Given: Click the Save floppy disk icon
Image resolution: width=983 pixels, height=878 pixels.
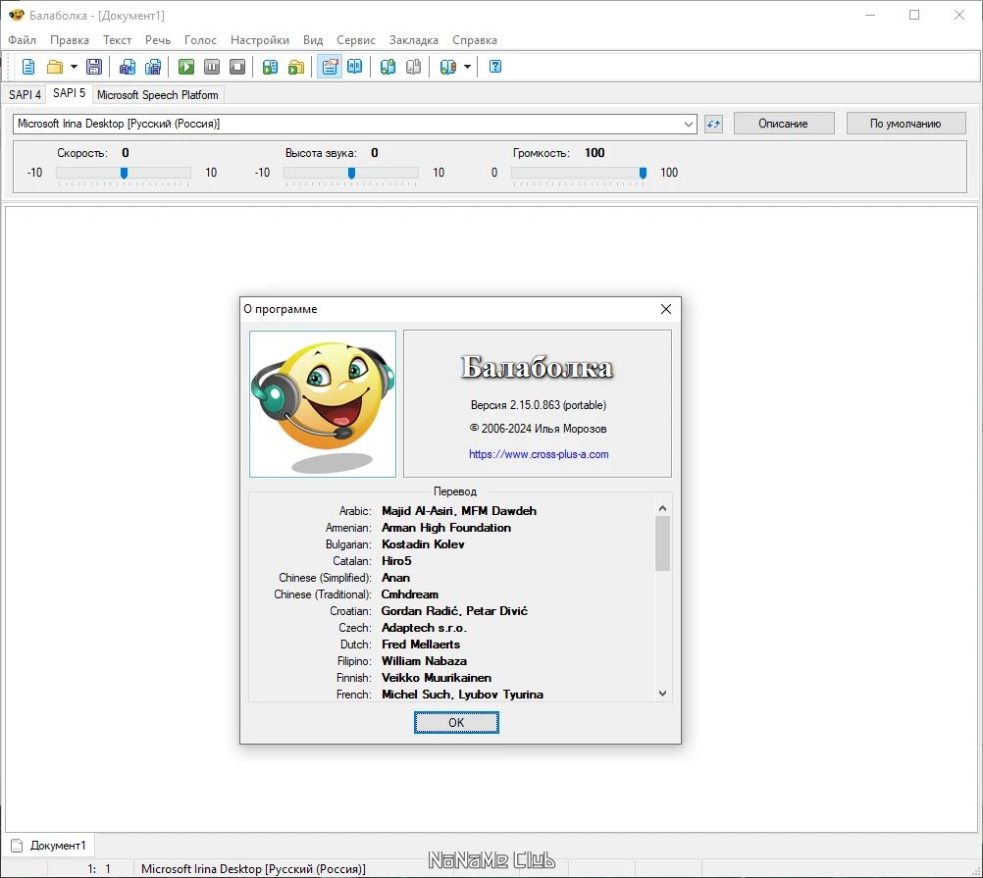Looking at the screenshot, I should tap(94, 67).
